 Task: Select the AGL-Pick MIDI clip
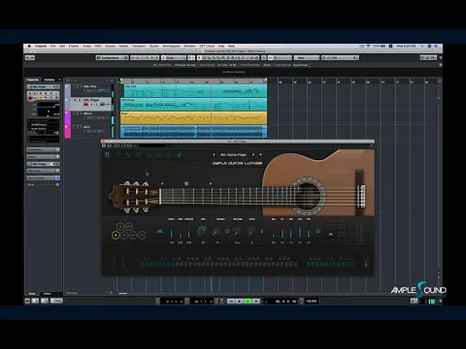pyautogui.click(x=195, y=91)
